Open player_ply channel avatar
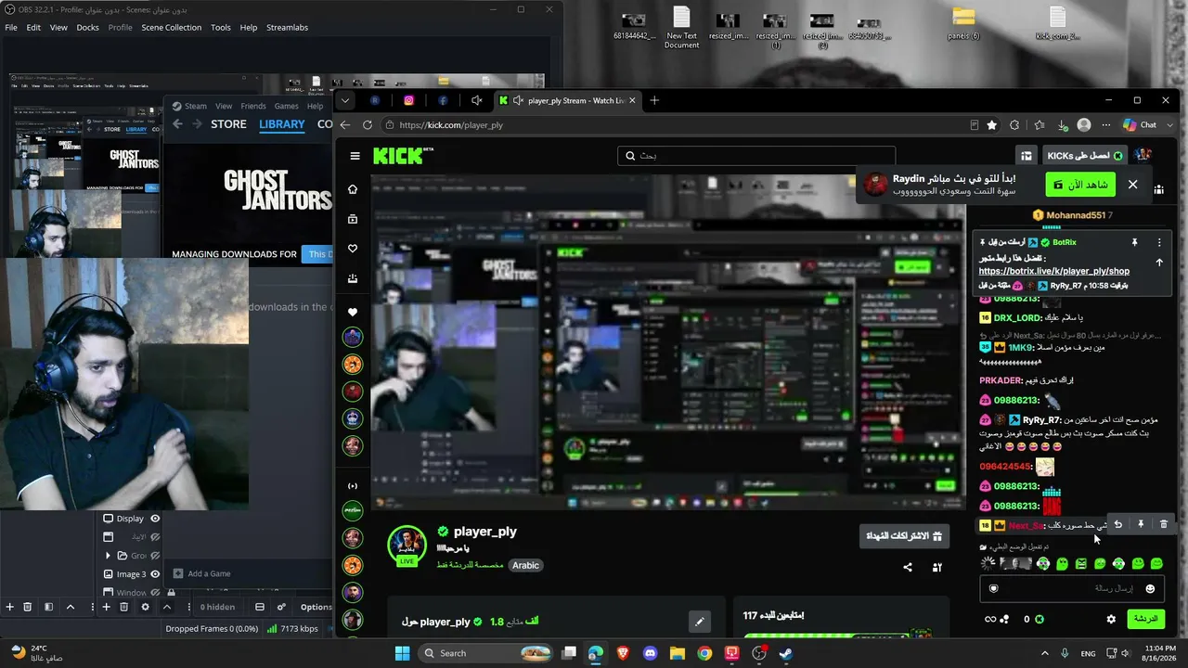The width and height of the screenshot is (1188, 668). pos(407,545)
